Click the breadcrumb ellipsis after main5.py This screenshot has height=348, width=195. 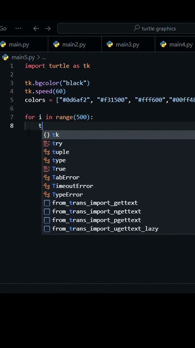click(x=44, y=58)
